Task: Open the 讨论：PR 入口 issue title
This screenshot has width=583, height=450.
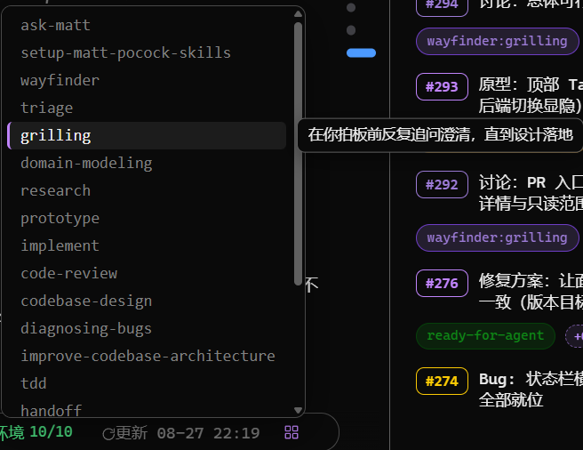Action: coord(531,193)
